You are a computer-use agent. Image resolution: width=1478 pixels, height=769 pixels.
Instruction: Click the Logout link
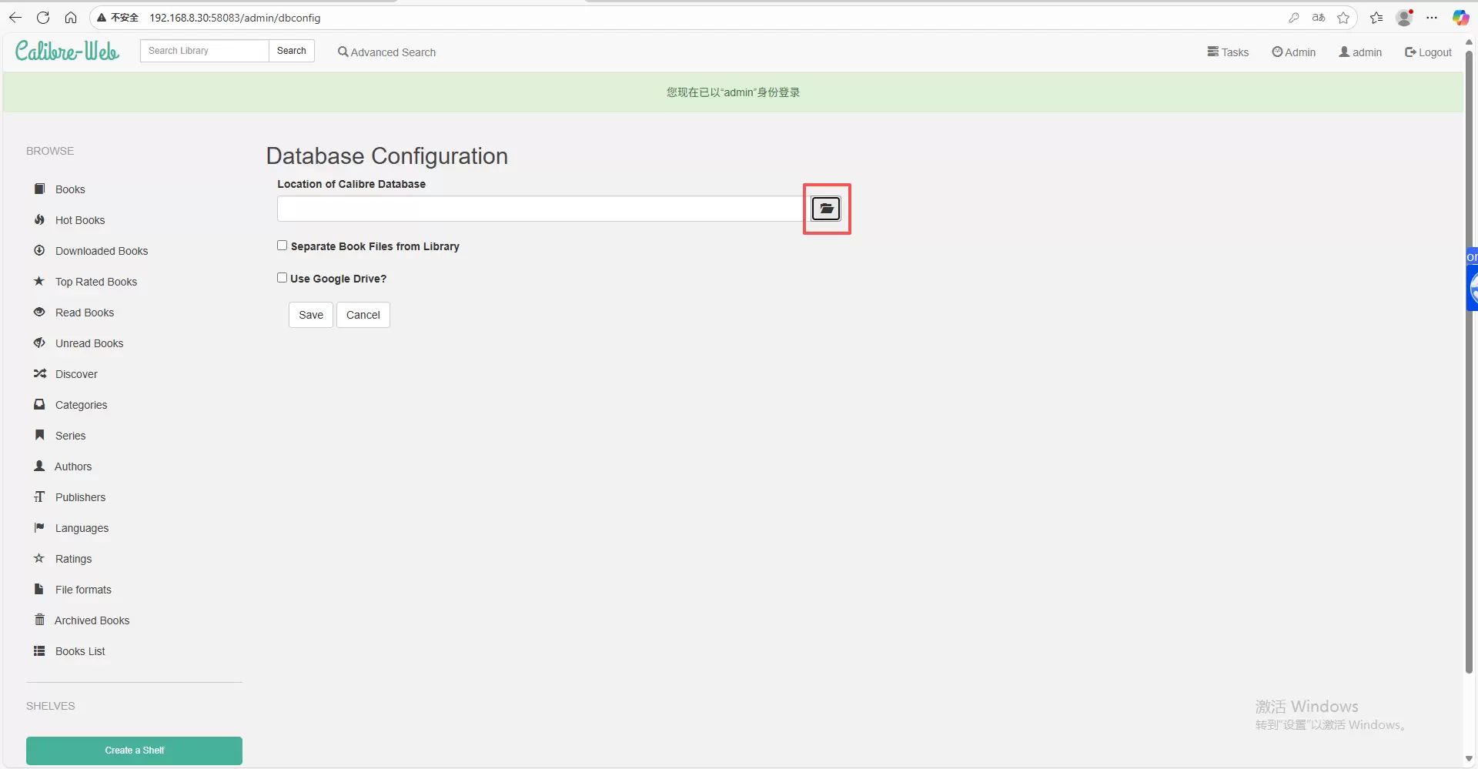(x=1428, y=52)
